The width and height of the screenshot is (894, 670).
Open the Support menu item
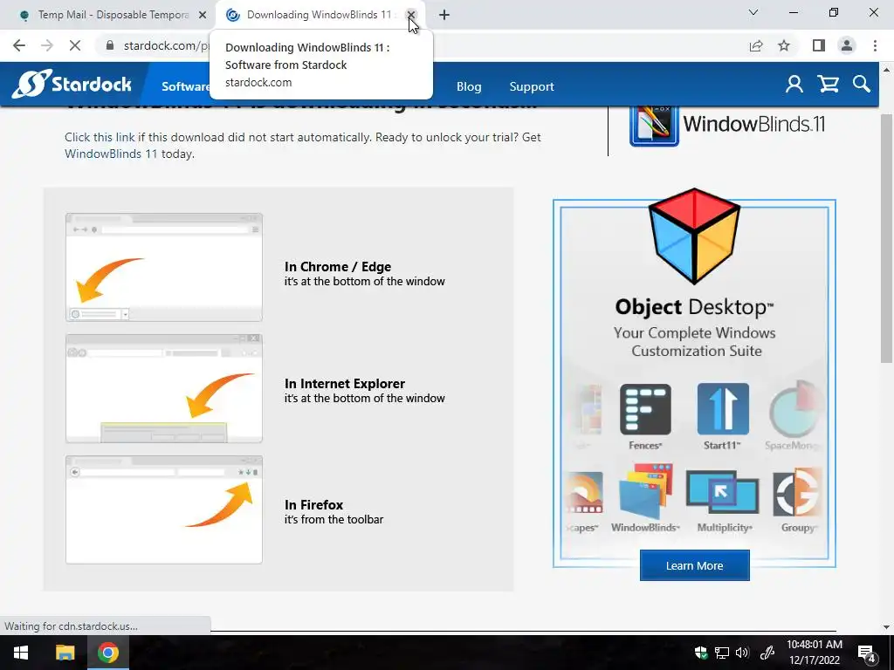tap(532, 86)
